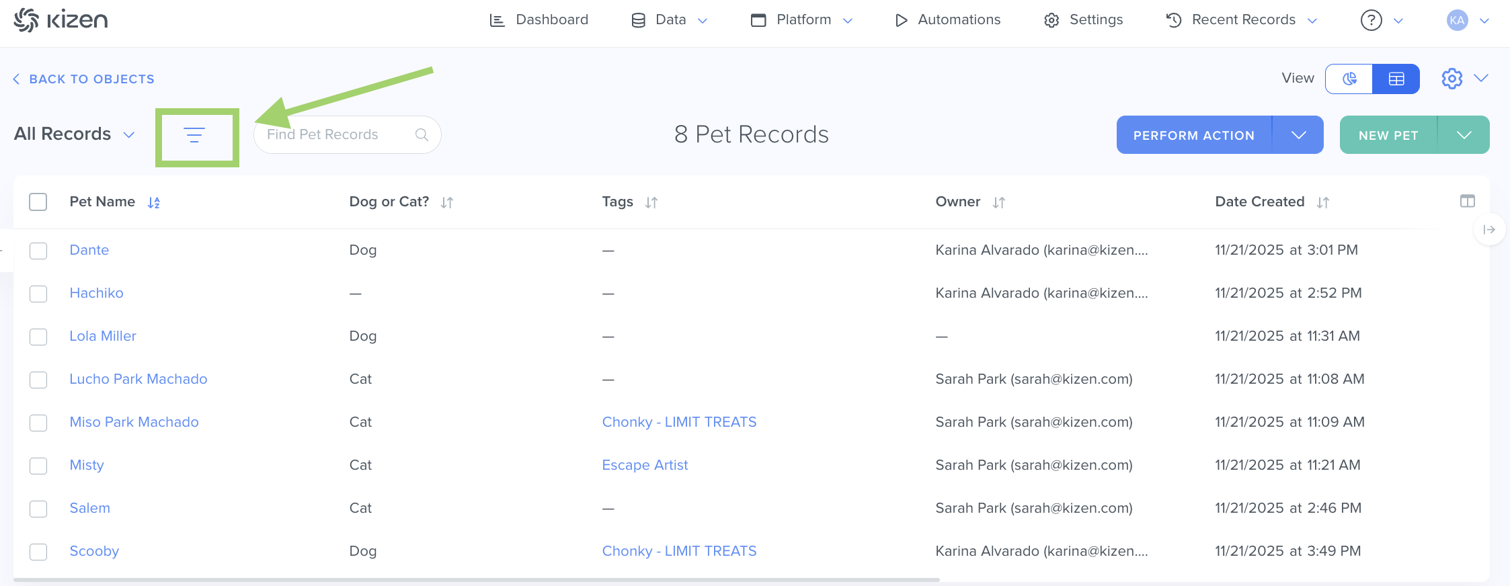1510x586 pixels.
Task: Open the help question mark icon
Action: (1372, 20)
